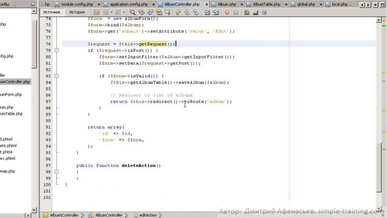Viewport: 387px width, 218px height.
Task: Go to Next Bookmark icon
Action: (187, 12)
